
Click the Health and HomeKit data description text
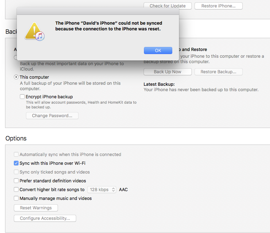(x=81, y=105)
